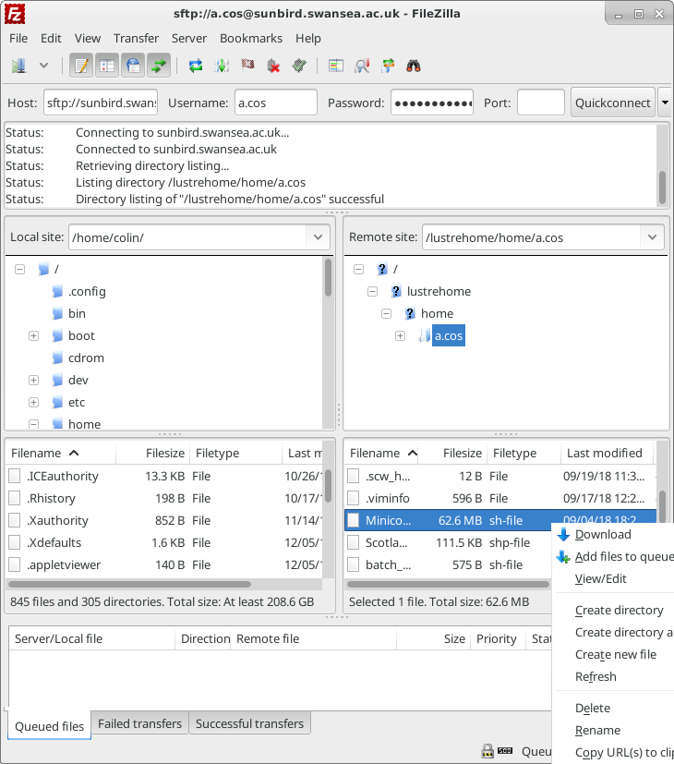The width and height of the screenshot is (674, 764).
Task: Toggle local directory tree display icon
Action: pyautogui.click(x=107, y=66)
